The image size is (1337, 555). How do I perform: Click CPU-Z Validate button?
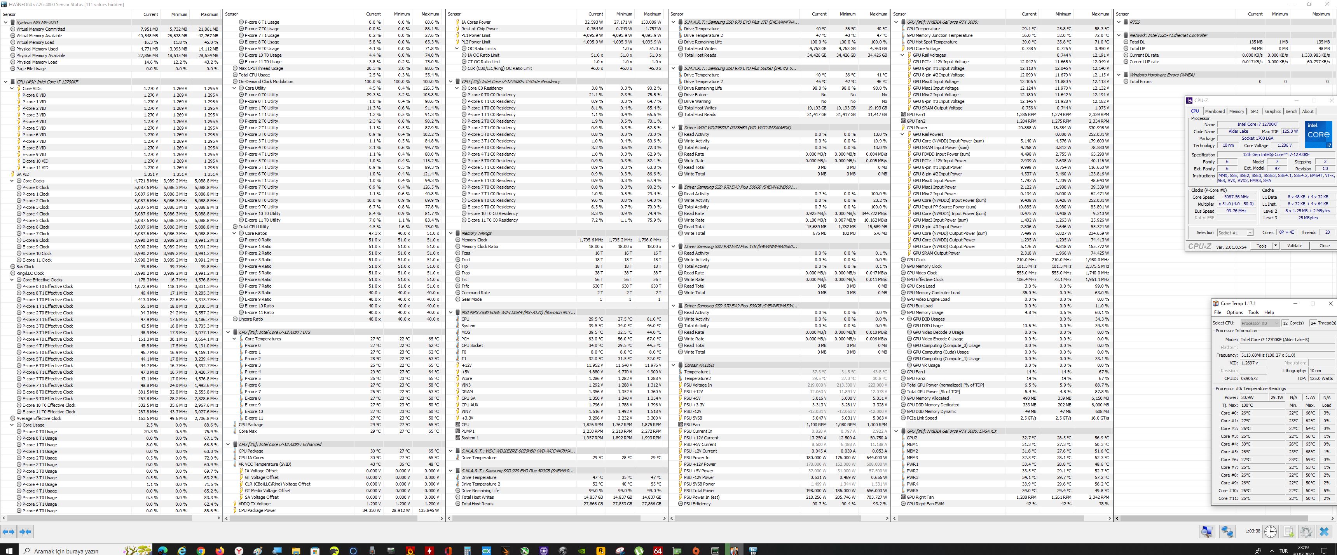[x=1294, y=246]
